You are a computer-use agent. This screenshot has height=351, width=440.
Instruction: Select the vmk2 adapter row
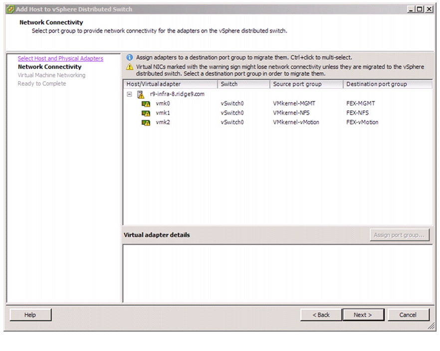pos(278,122)
